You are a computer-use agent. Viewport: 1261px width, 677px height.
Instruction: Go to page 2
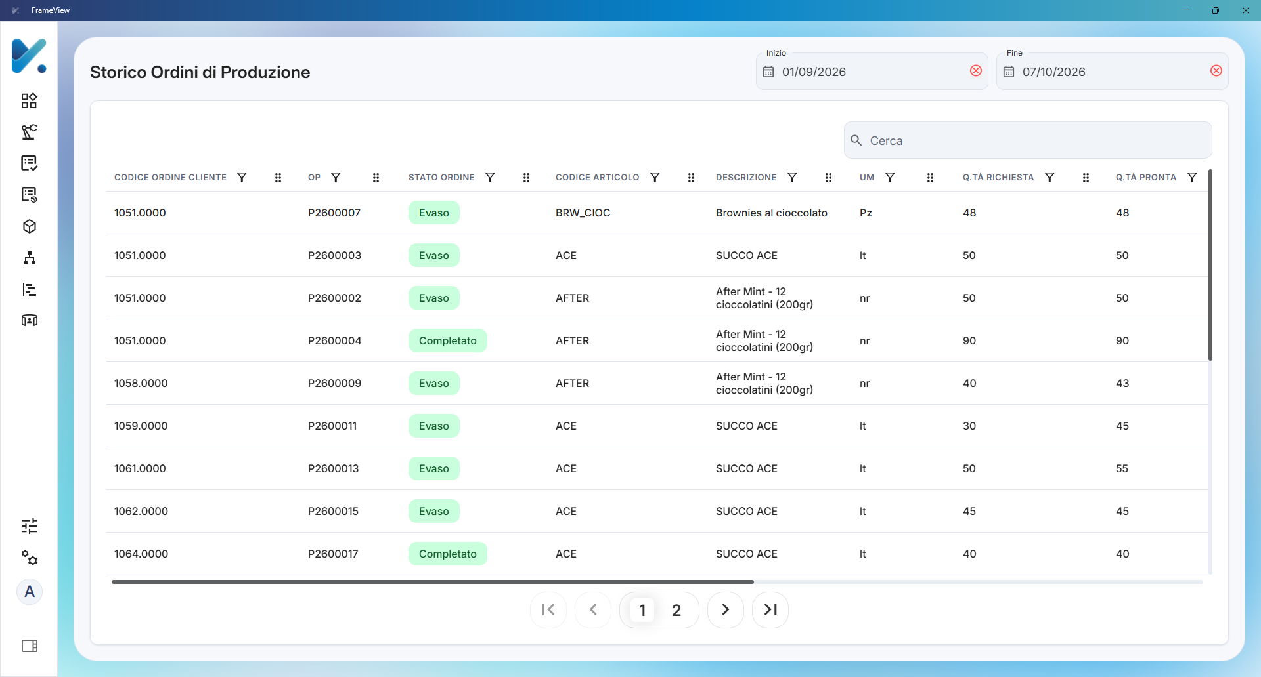coord(676,610)
